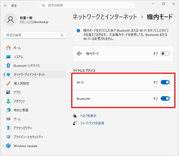179x156 pixels.
Task: Select 個人用設定 in the sidebar
Action: [35, 83]
